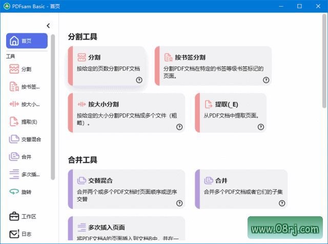328x244 pixels.
Task: Click description 合并多个PDF文档或者它们的子集
Action: [x=243, y=192]
